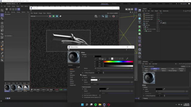
Task: Open Reflection channel in Material Editor list
Action: [x=72, y=71]
